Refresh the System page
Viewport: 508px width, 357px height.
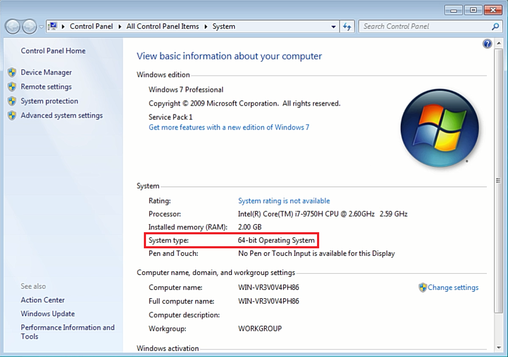coord(347,27)
